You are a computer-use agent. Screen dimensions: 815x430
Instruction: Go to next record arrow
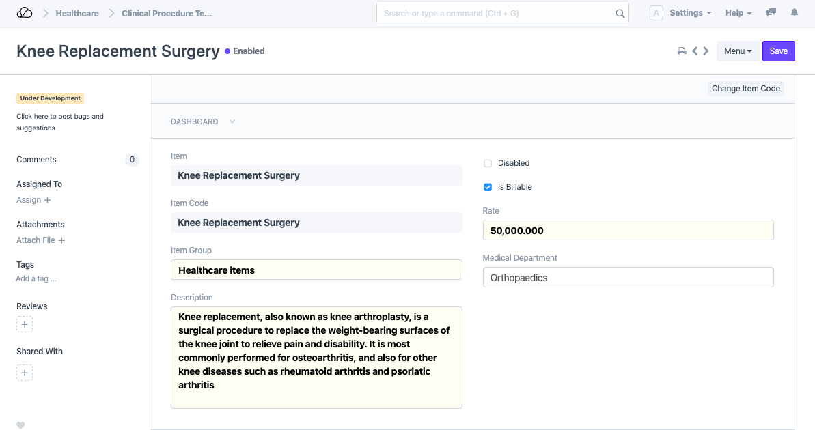[x=706, y=51]
